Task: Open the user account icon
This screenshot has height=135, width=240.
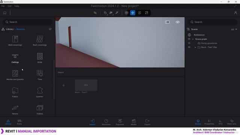Action: [x=235, y=13]
